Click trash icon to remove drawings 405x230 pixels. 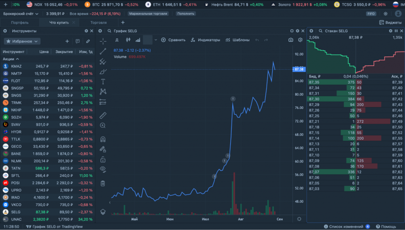point(103,183)
